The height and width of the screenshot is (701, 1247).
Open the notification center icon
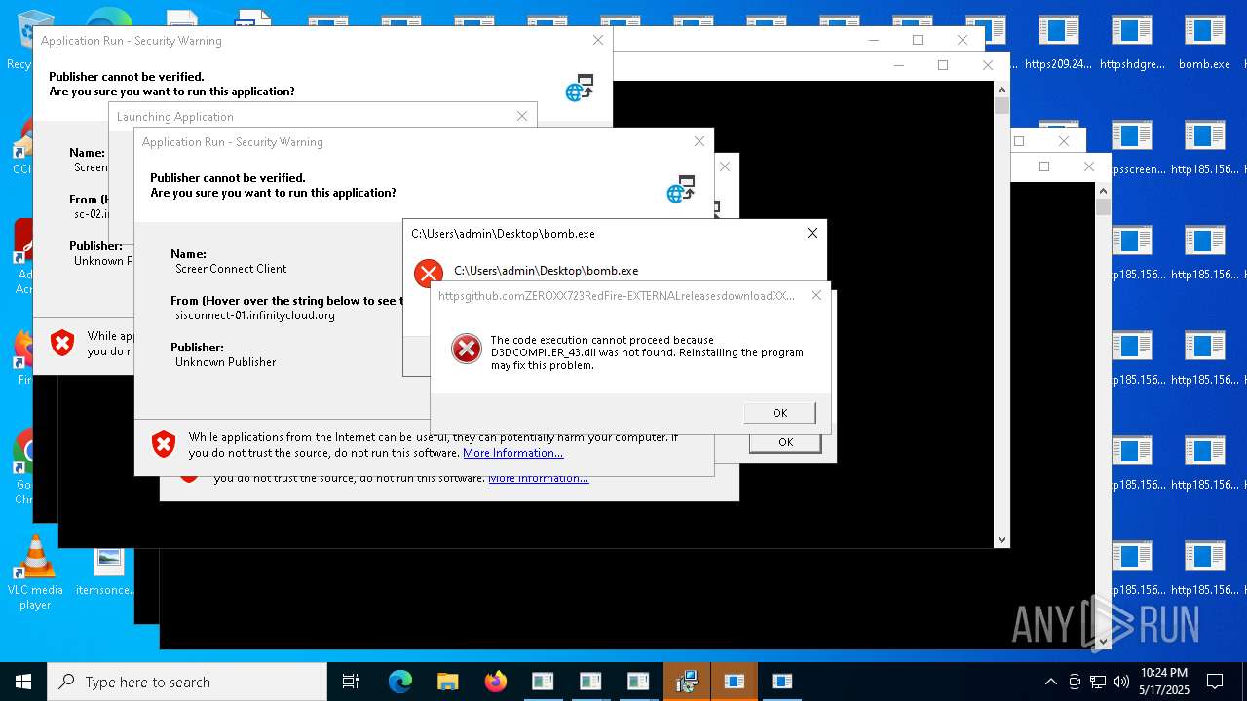click(x=1215, y=682)
